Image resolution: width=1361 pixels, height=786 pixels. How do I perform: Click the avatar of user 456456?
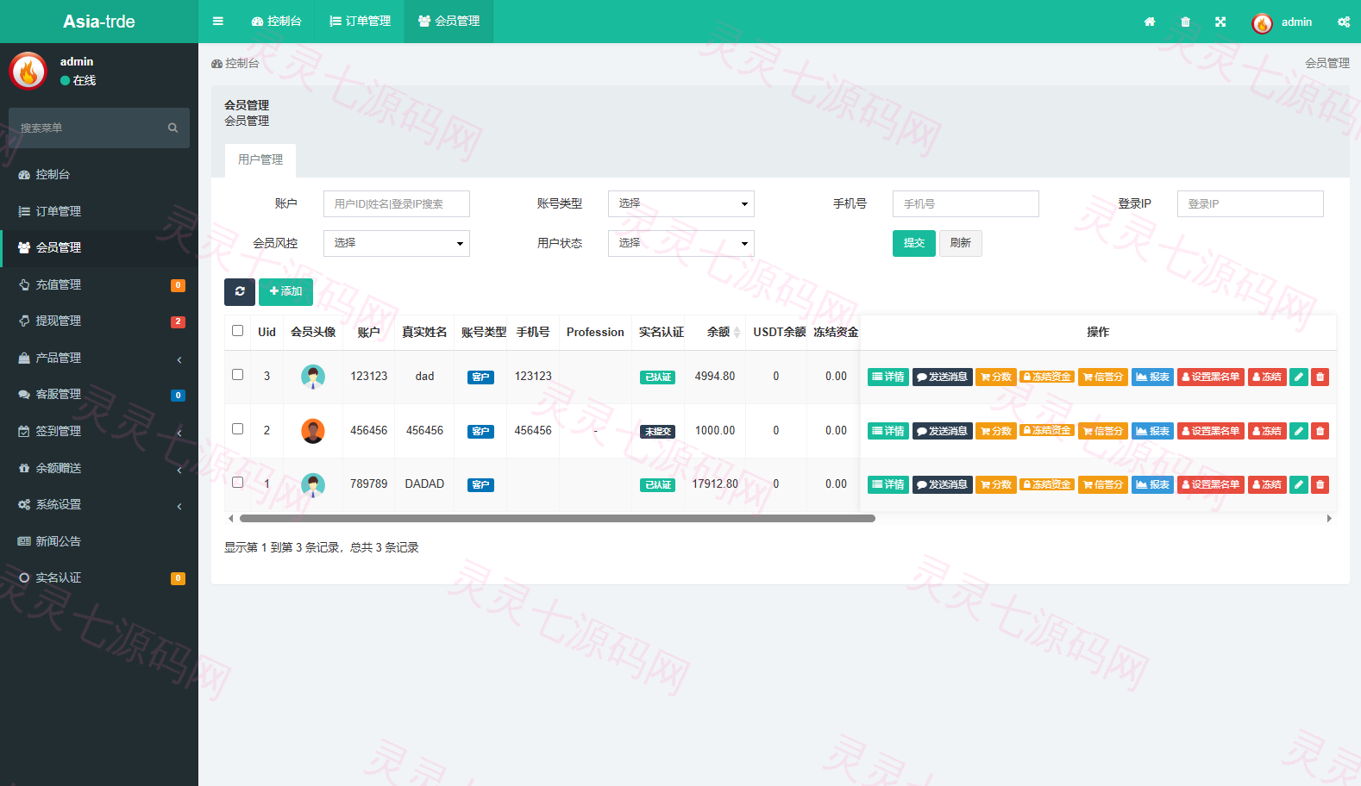pos(313,431)
